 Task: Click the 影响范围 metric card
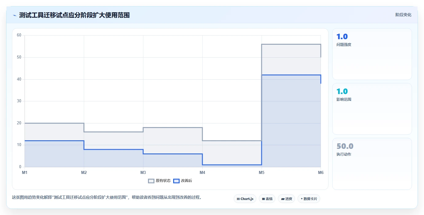click(372, 109)
